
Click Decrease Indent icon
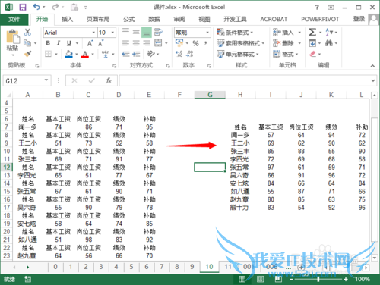coord(125,54)
